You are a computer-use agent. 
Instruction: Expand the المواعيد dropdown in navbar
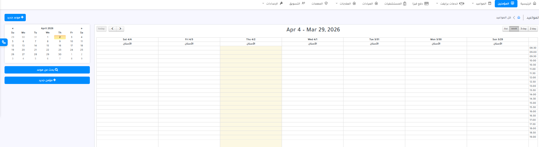[481, 4]
